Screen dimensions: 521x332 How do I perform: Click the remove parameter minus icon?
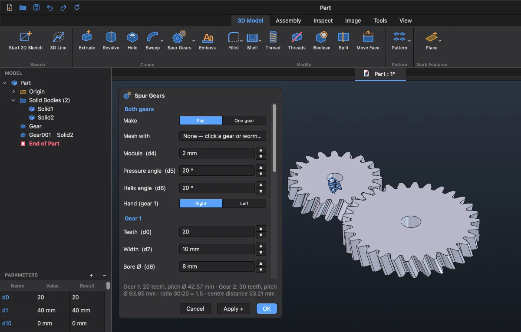104,275
